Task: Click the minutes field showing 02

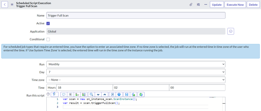Action: click(141, 88)
